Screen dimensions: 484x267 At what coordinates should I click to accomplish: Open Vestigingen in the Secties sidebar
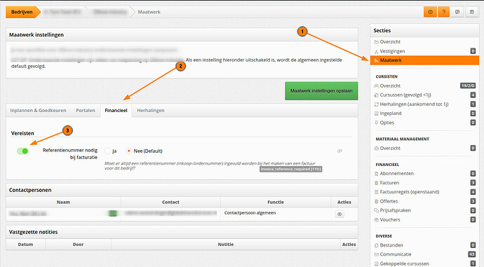(392, 51)
